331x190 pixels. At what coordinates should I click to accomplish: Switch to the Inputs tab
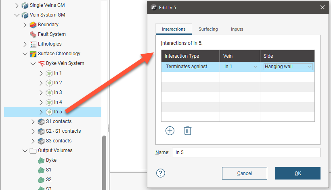237,29
